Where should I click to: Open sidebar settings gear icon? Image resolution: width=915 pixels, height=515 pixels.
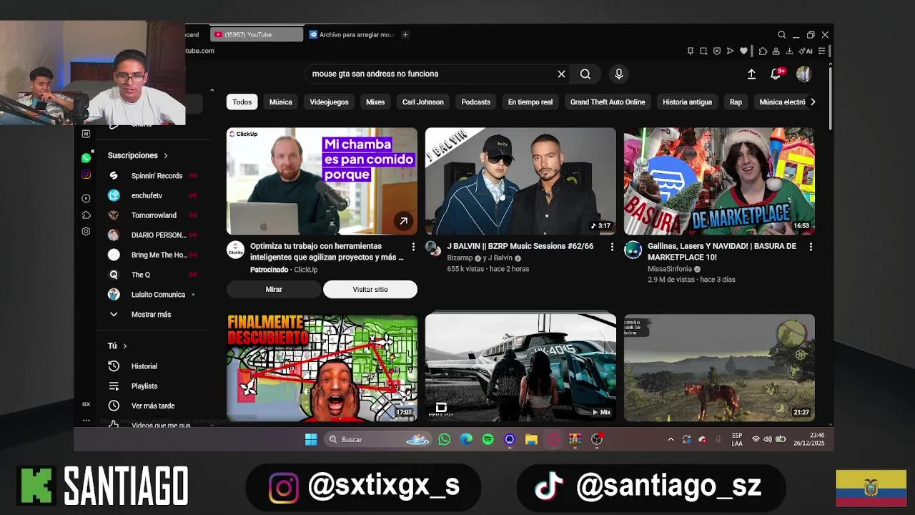pyautogui.click(x=86, y=232)
